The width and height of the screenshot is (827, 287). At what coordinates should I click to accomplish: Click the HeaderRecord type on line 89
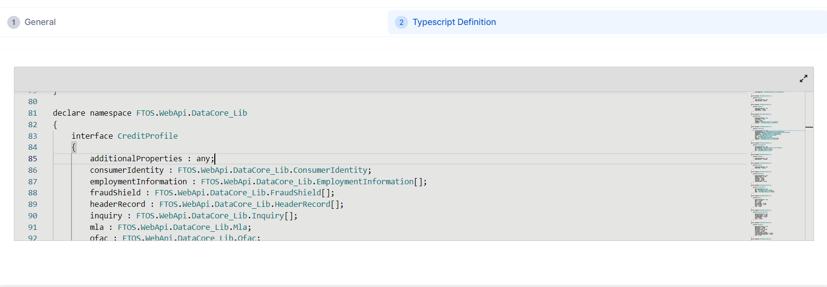click(302, 204)
